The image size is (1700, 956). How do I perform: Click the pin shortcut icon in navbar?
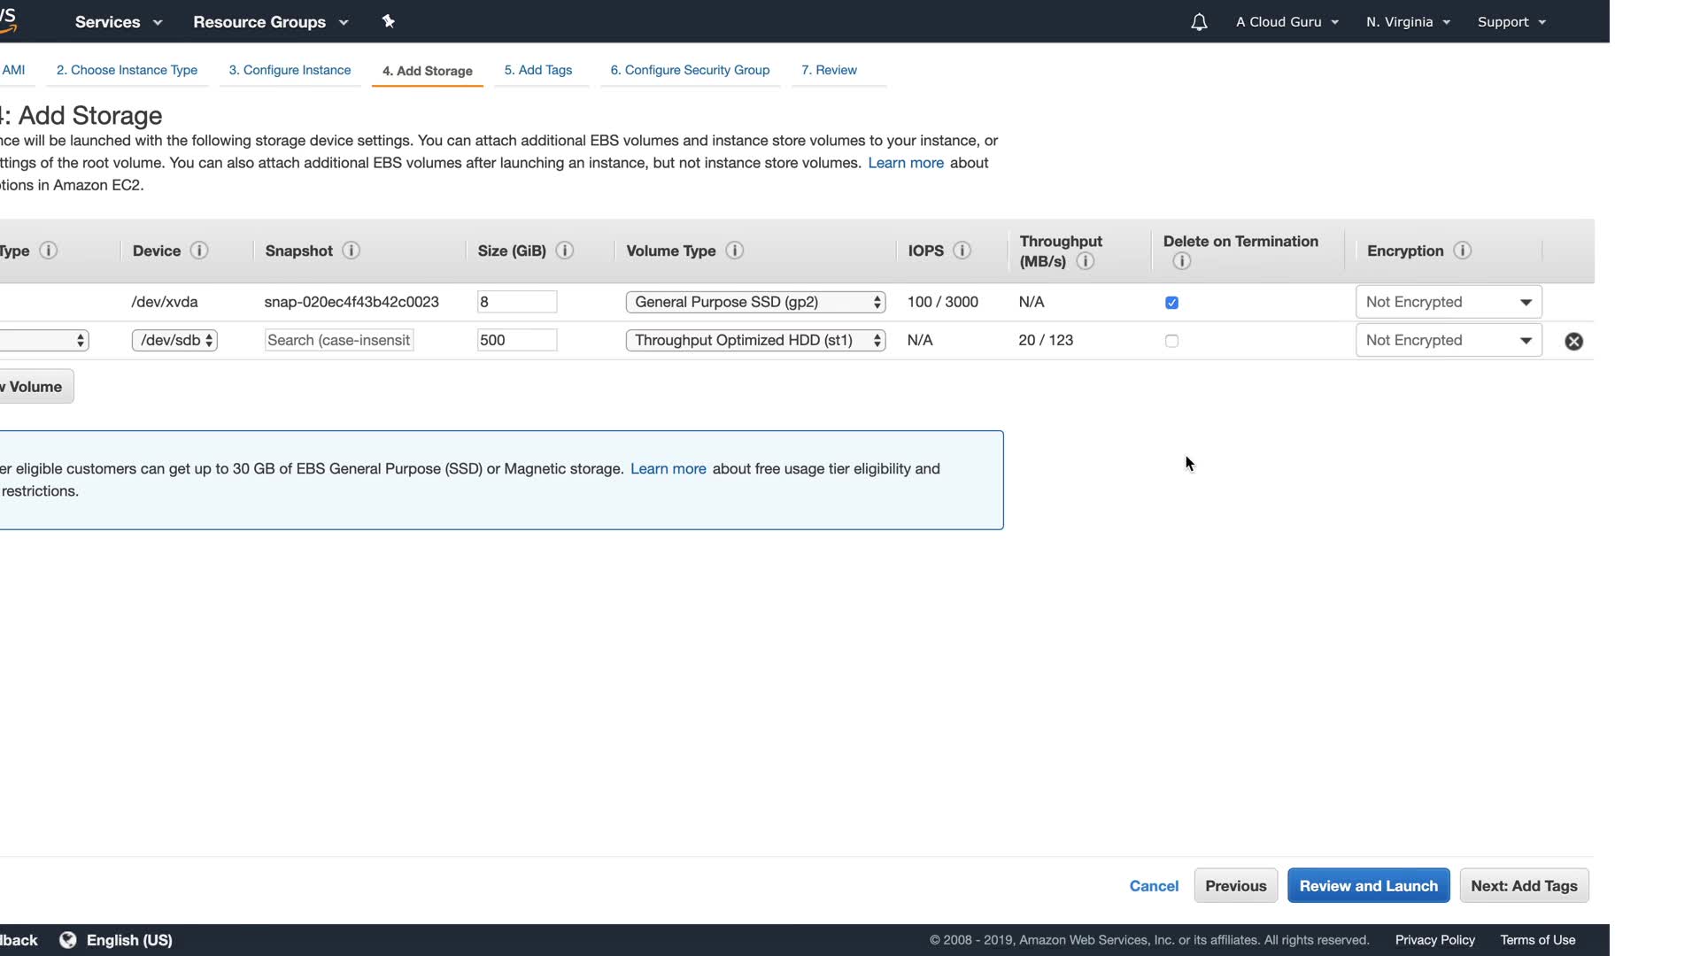[x=388, y=21]
